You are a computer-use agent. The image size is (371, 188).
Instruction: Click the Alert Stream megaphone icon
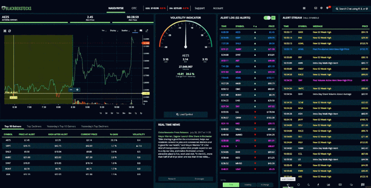(x=288, y=185)
